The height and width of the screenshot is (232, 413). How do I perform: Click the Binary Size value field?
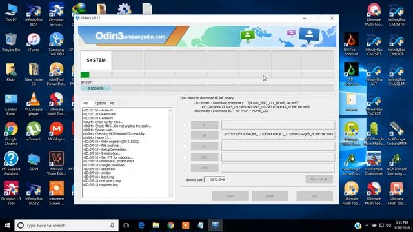[x=215, y=179]
